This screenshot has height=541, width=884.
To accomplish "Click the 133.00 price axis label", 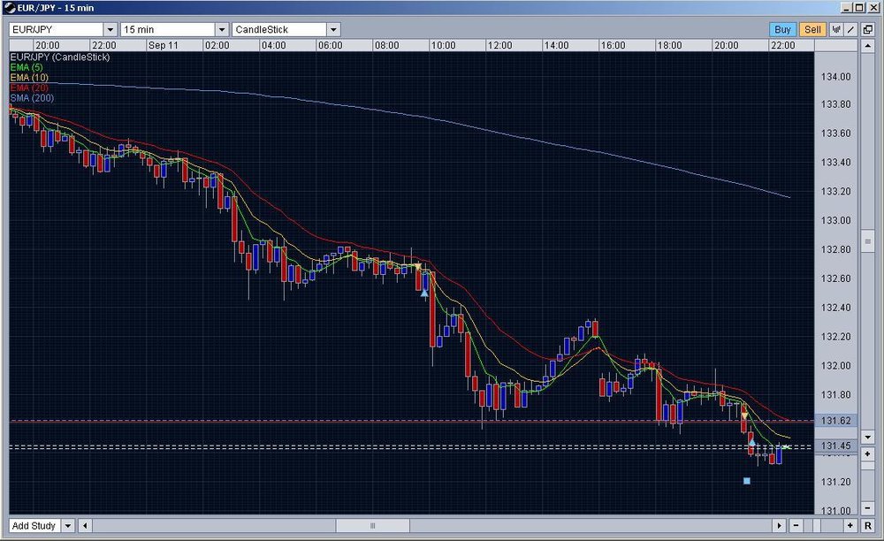I will tap(836, 220).
